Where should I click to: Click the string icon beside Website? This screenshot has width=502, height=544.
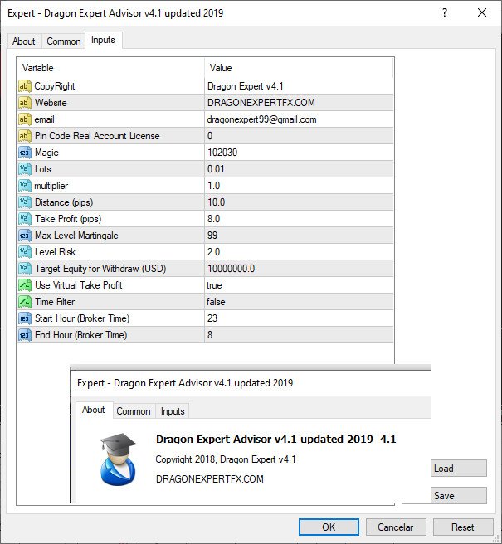click(x=25, y=103)
